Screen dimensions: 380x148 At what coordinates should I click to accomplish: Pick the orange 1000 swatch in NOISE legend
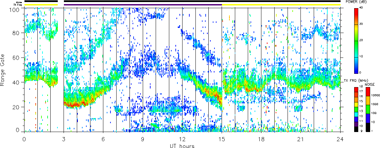(x=367, y=100)
